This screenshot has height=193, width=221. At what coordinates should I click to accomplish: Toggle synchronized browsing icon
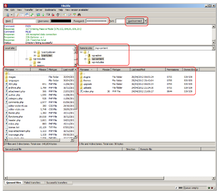[74, 15]
